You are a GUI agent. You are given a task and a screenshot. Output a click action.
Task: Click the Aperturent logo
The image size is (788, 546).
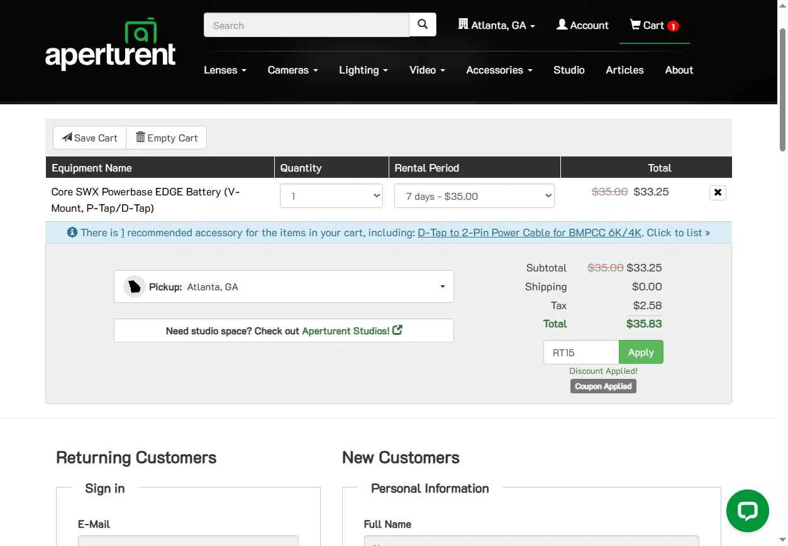(x=111, y=44)
